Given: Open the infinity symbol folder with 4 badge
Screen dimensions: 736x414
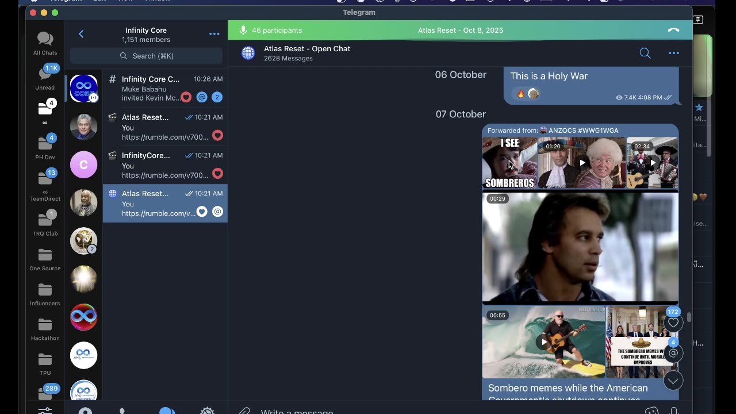Looking at the screenshot, I should pyautogui.click(x=45, y=112).
